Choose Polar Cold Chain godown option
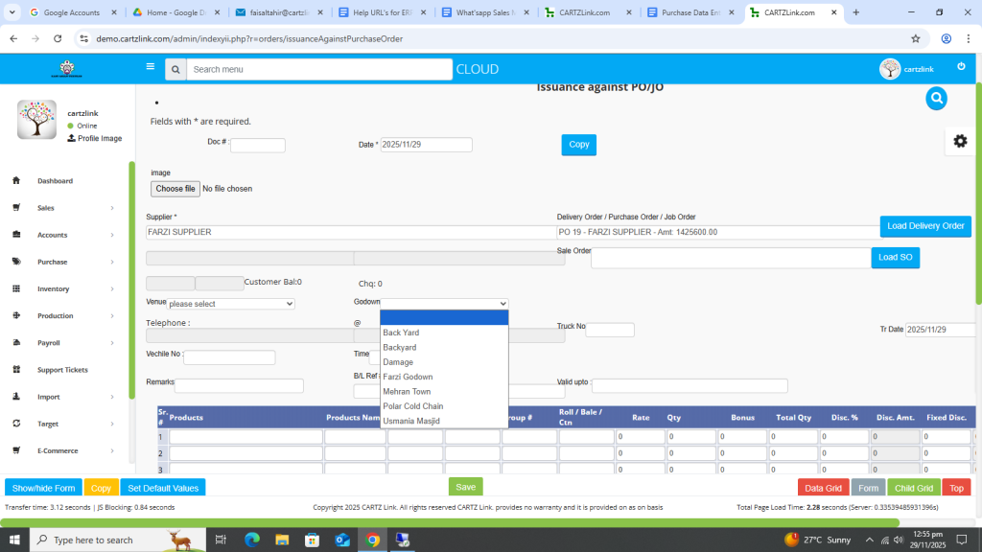The height and width of the screenshot is (552, 982). tap(412, 406)
